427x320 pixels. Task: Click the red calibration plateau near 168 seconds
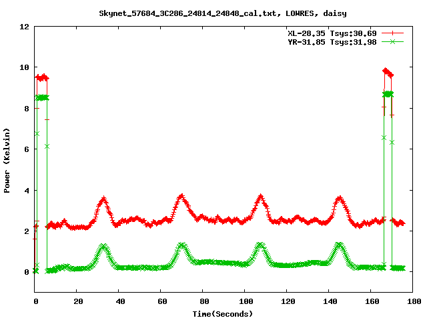(x=388, y=73)
